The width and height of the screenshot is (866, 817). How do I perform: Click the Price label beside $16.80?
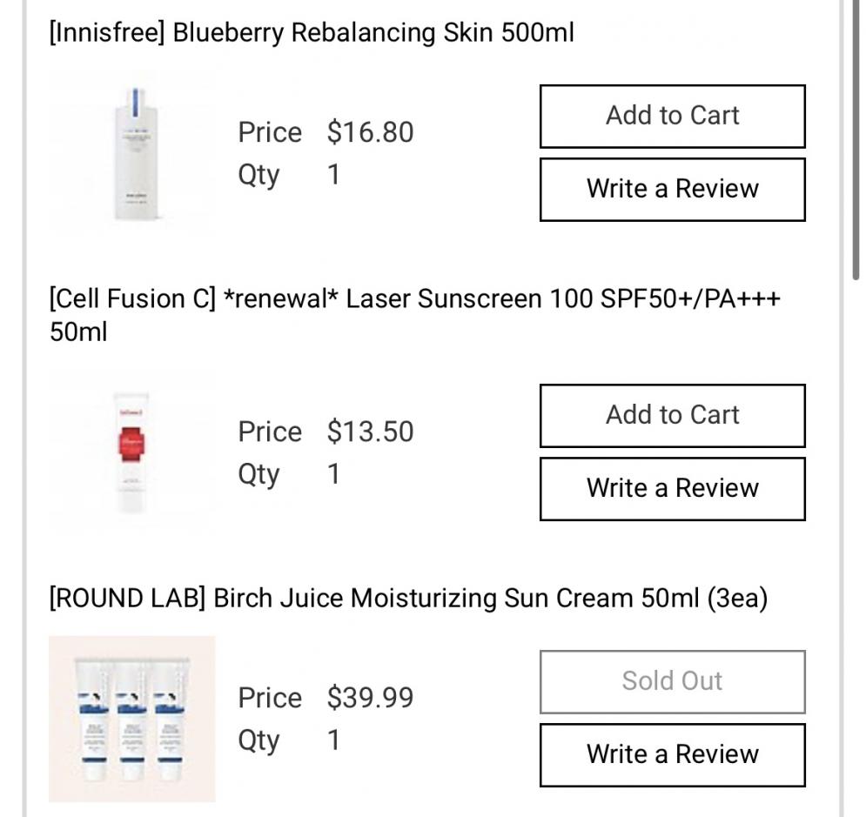coord(270,132)
